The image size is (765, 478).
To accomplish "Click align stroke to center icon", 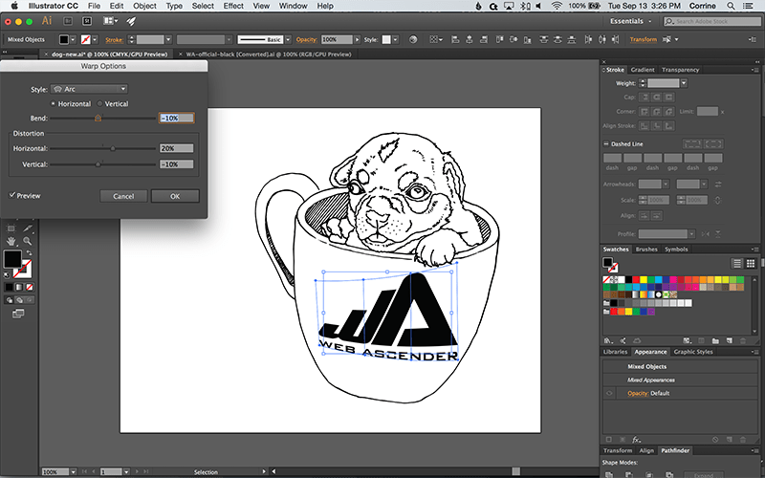I will [x=645, y=126].
